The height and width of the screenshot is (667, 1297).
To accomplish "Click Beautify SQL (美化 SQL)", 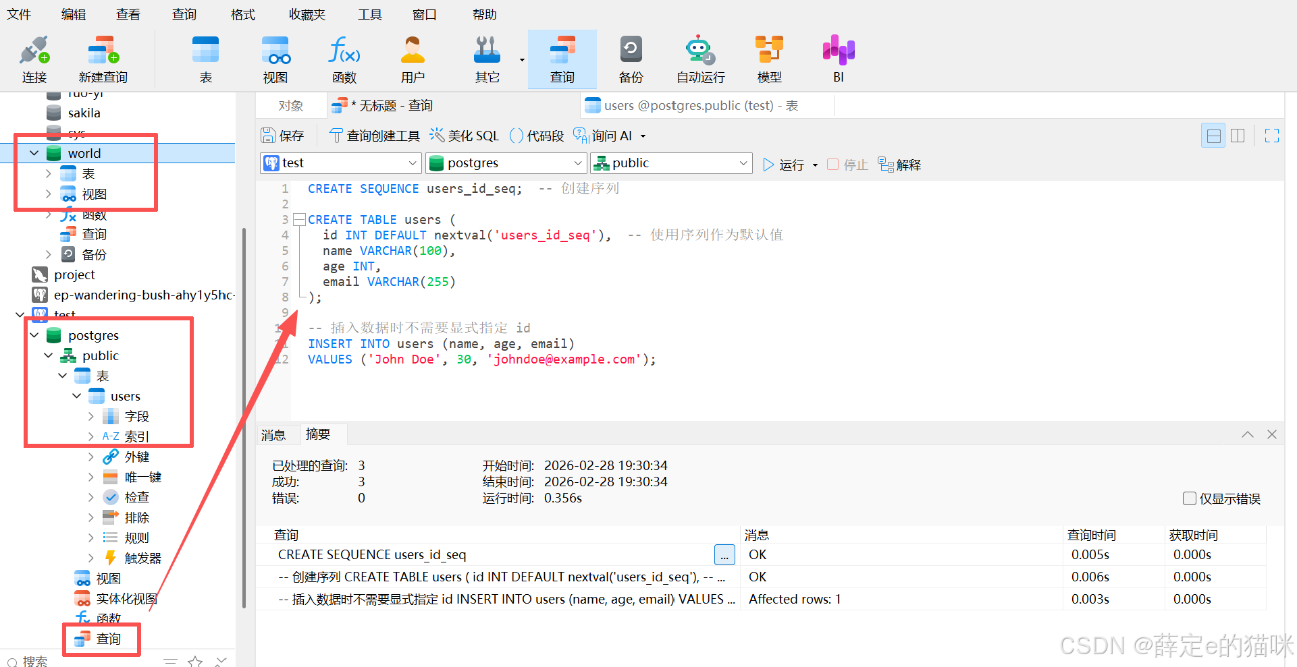I will pyautogui.click(x=465, y=136).
